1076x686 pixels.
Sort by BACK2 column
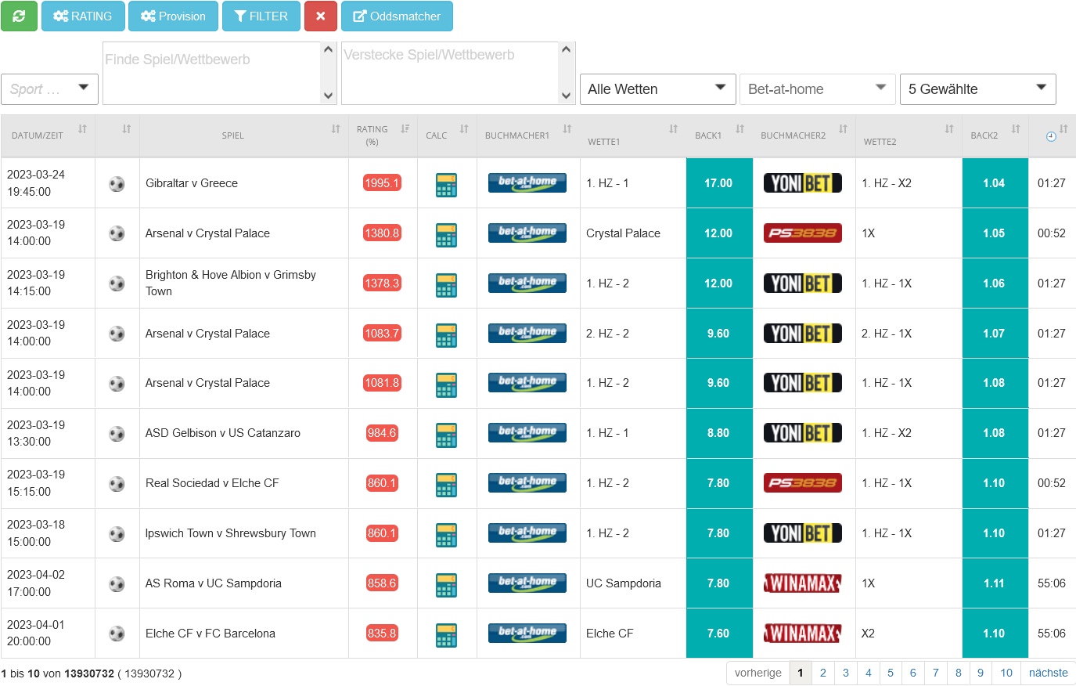click(x=995, y=135)
